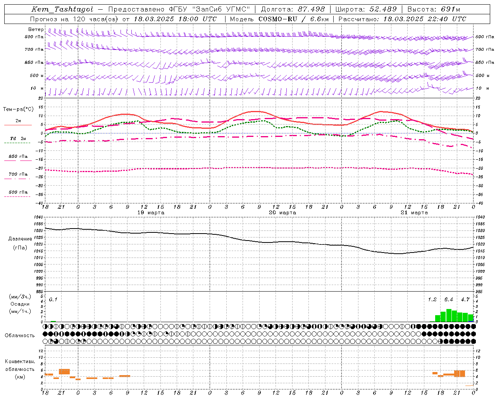Click the Осадки panel label
The width and height of the screenshot is (496, 396).
(x=20, y=304)
